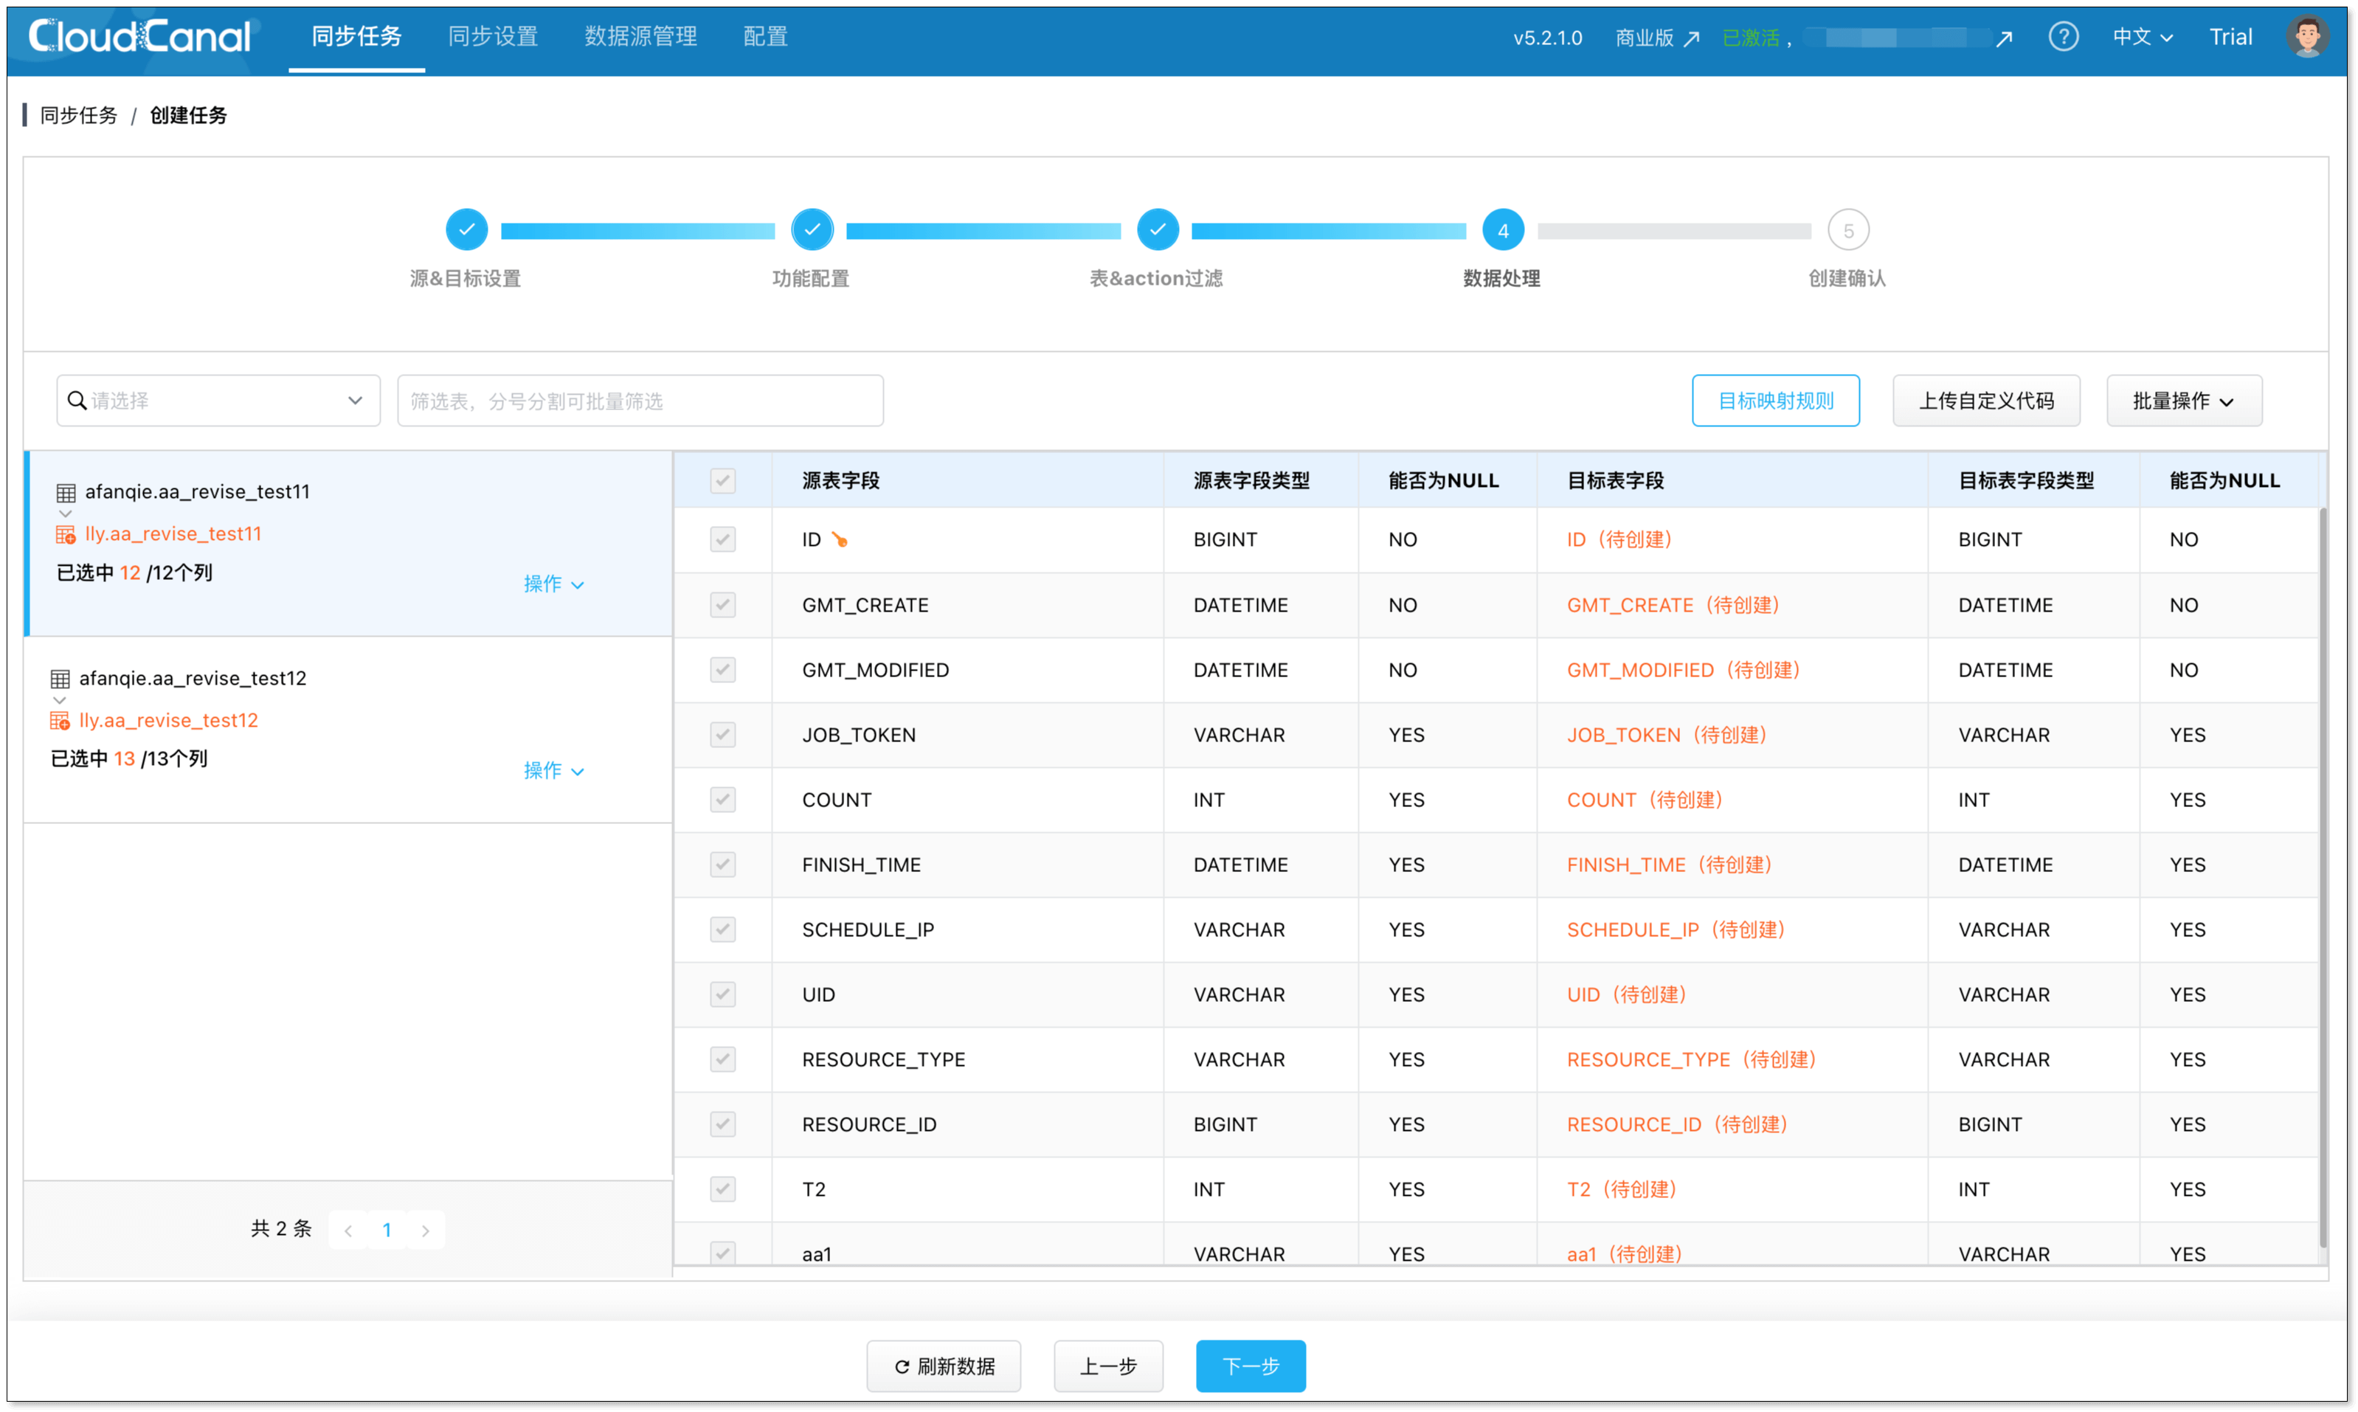The image size is (2358, 1412).
Task: Toggle the select-all checkbox in table header
Action: tap(722, 480)
